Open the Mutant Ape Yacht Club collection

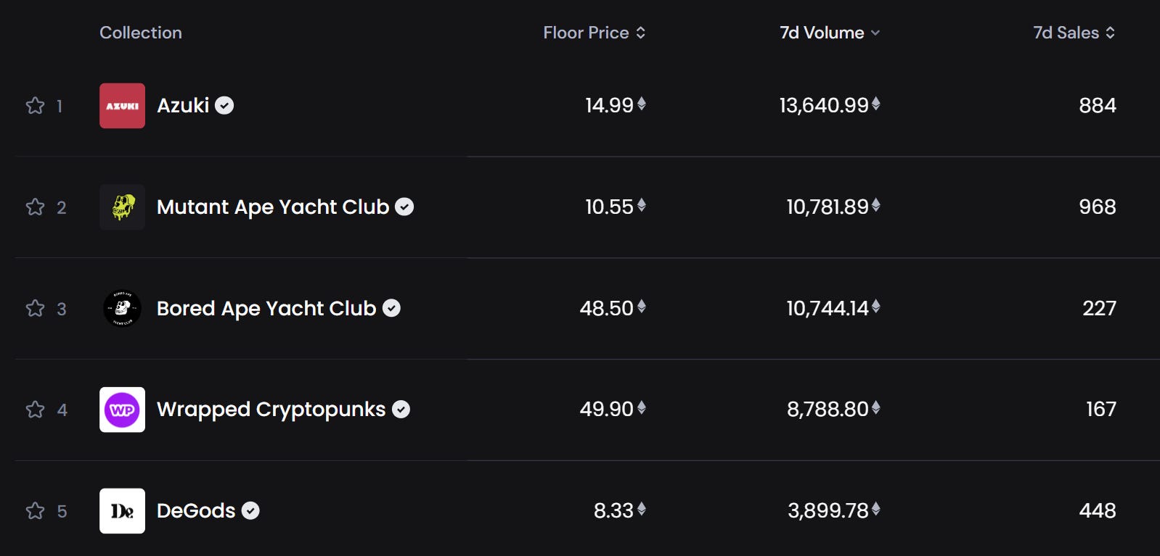(273, 207)
